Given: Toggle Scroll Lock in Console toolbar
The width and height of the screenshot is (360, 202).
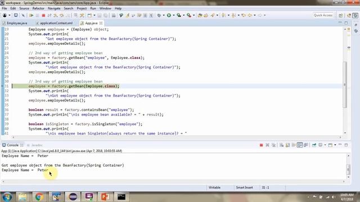Looking at the screenshot, I should [287, 145].
